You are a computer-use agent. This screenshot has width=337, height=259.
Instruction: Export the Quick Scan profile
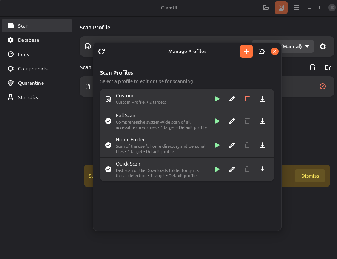point(262,169)
